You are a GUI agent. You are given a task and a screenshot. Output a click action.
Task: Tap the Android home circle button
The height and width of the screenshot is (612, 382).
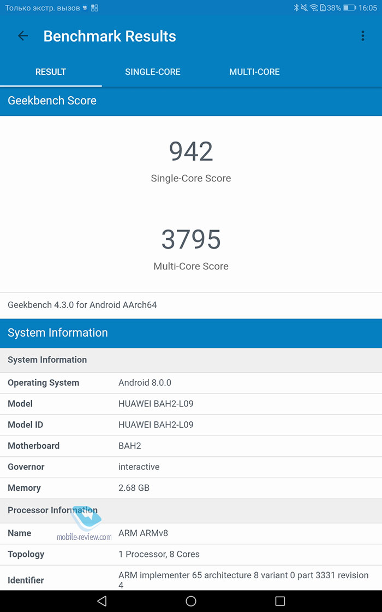[191, 601]
